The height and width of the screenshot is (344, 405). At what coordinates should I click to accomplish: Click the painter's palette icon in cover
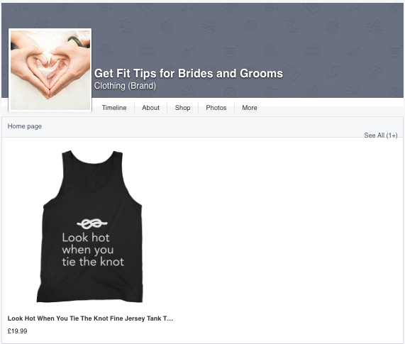250,26
